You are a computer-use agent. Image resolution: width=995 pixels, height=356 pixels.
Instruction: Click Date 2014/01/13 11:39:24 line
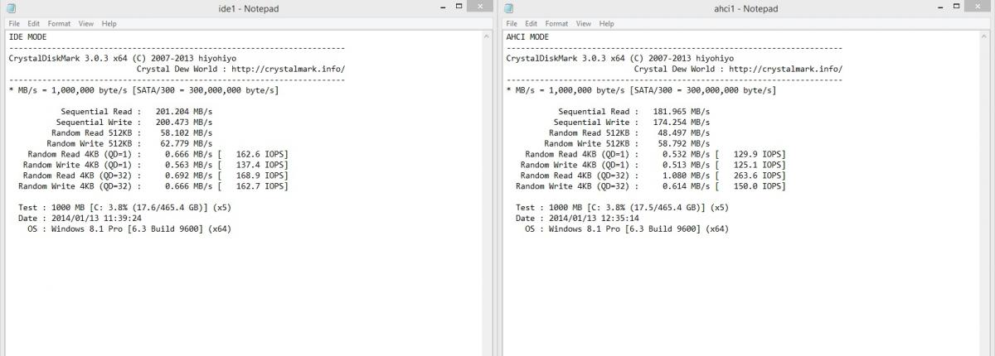pos(80,219)
